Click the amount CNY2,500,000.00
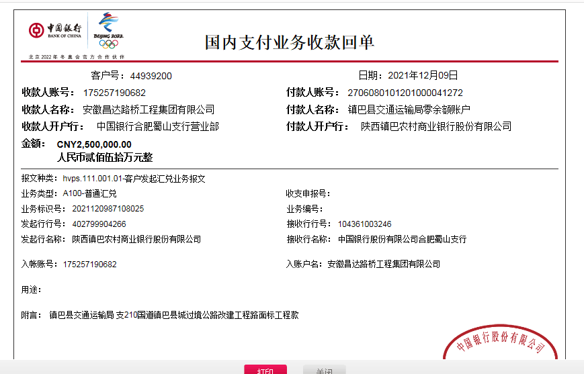 point(94,144)
